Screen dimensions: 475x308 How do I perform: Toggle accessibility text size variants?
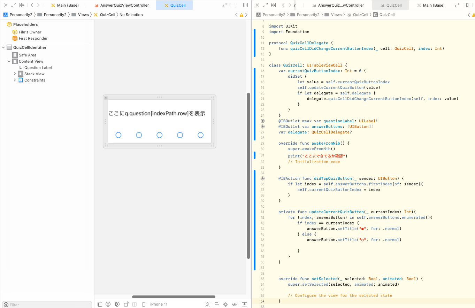coord(108,304)
